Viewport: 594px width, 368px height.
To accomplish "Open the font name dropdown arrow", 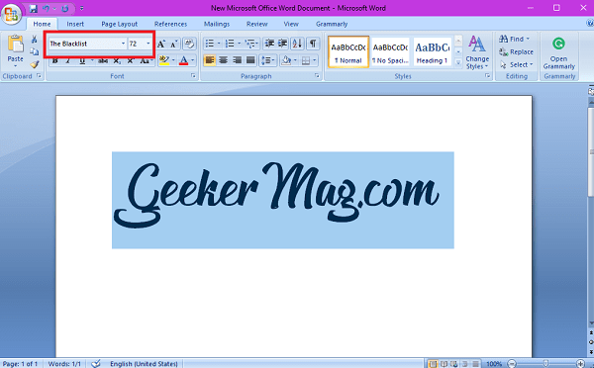I will point(123,44).
